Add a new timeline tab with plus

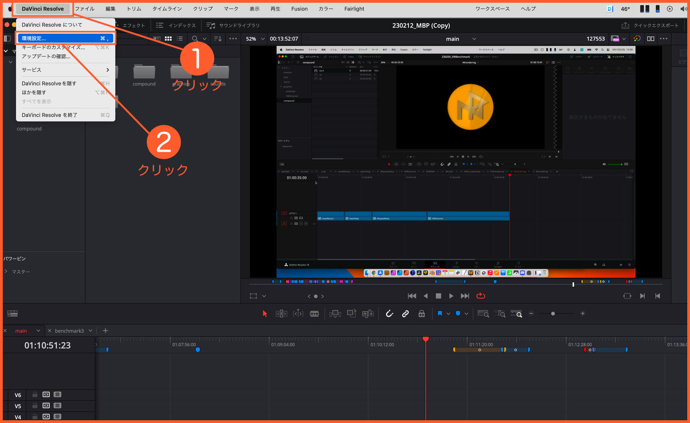(105, 331)
